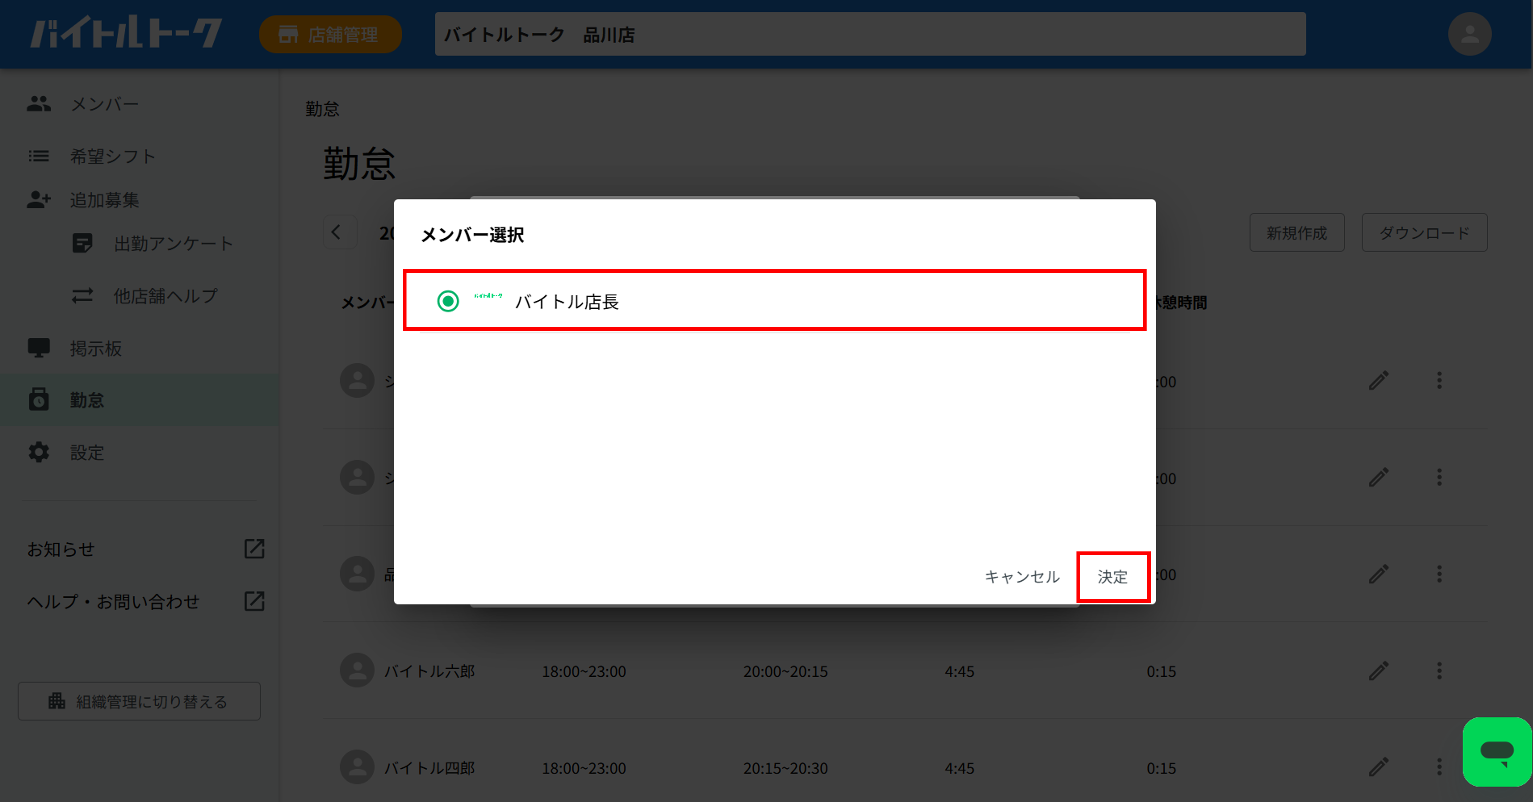1533x802 pixels.
Task: Edit バイトル四郎 attendance with pencil icon
Action: tap(1378, 768)
